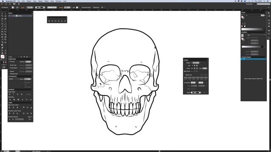271x152 pixels.
Task: Enable Opacity checkbox in Magic Wand panel
Action: tap(9, 71)
